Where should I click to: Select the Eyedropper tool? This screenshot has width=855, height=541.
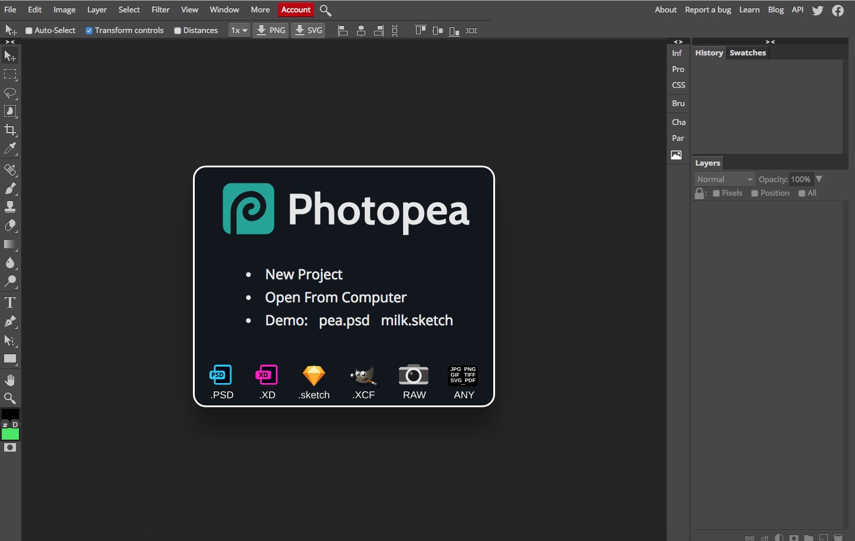coord(10,149)
